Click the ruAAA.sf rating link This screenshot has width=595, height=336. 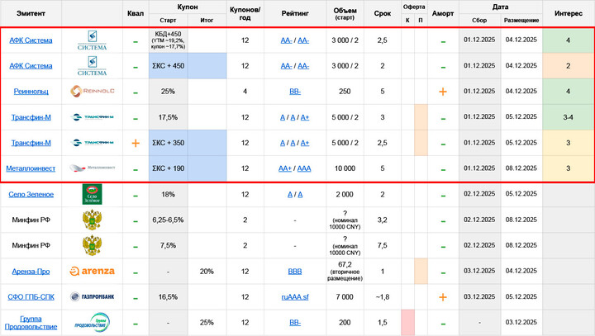tap(295, 296)
